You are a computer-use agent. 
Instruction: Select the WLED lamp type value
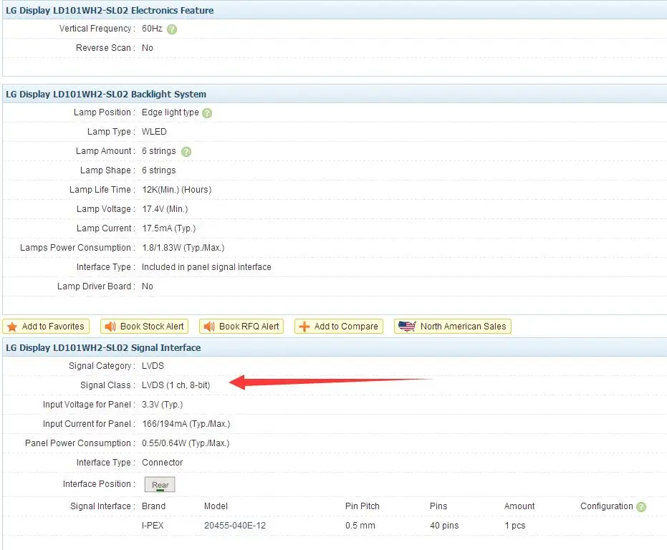click(154, 132)
